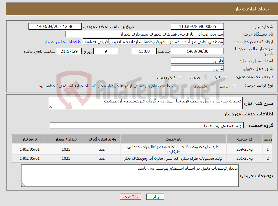The width and height of the screenshot is (278, 206).
Task: Click the quantity 1025 in row 2
Action: click(66, 158)
